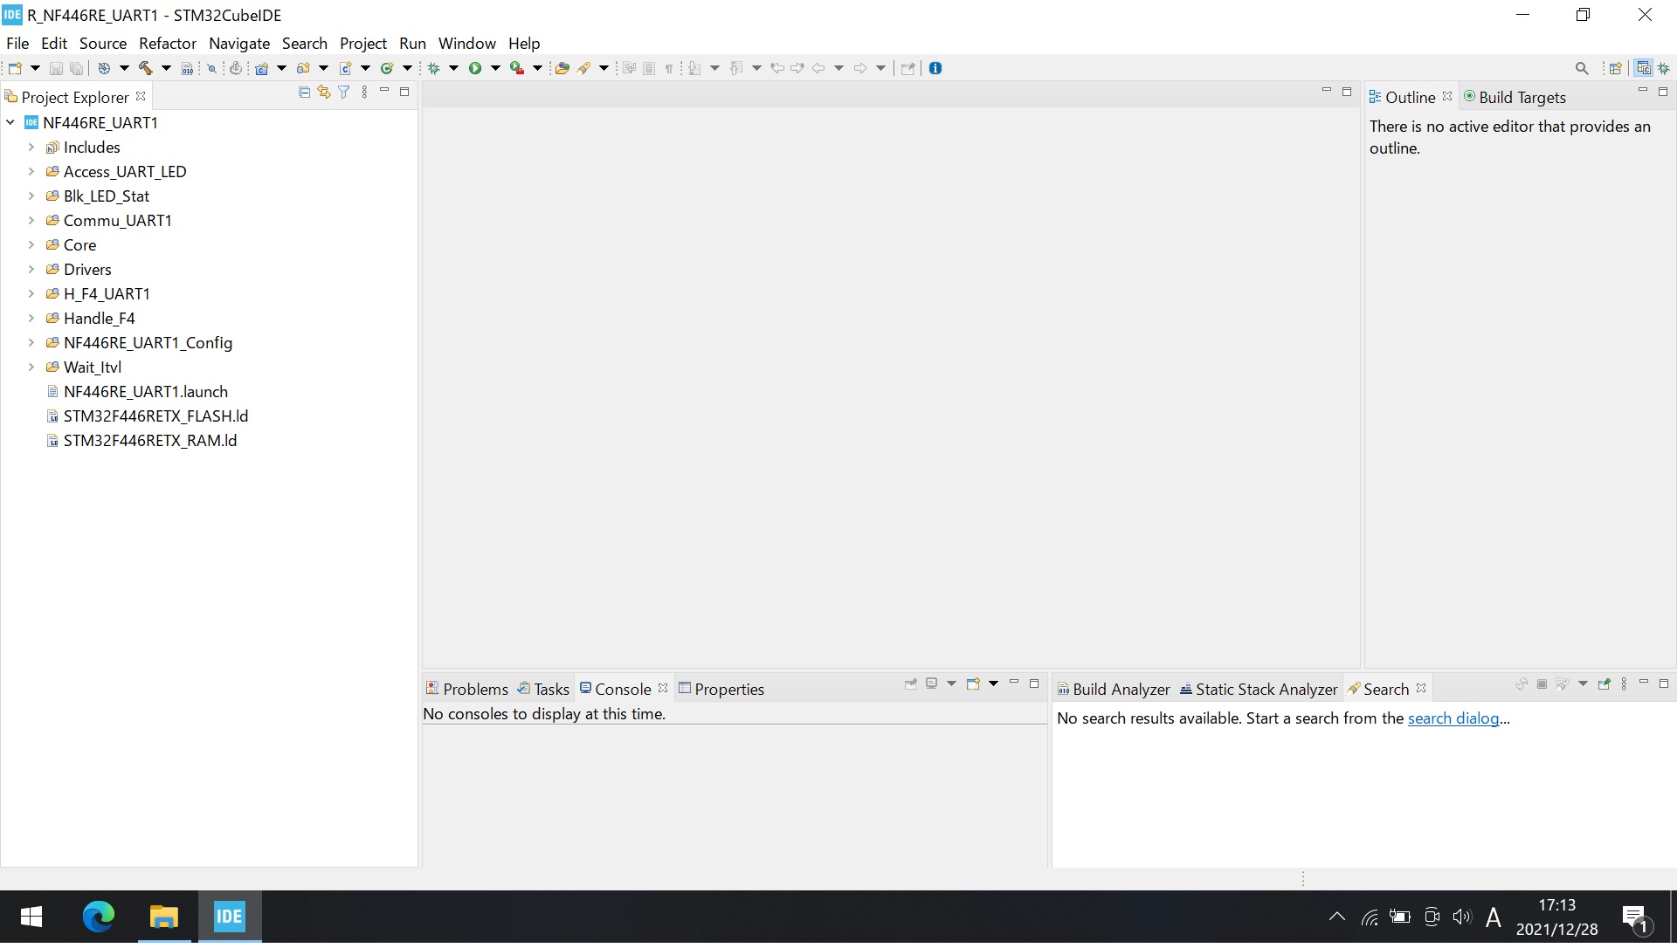Click the blue Information Center icon
This screenshot has width=1677, height=948.
pyautogui.click(x=935, y=68)
